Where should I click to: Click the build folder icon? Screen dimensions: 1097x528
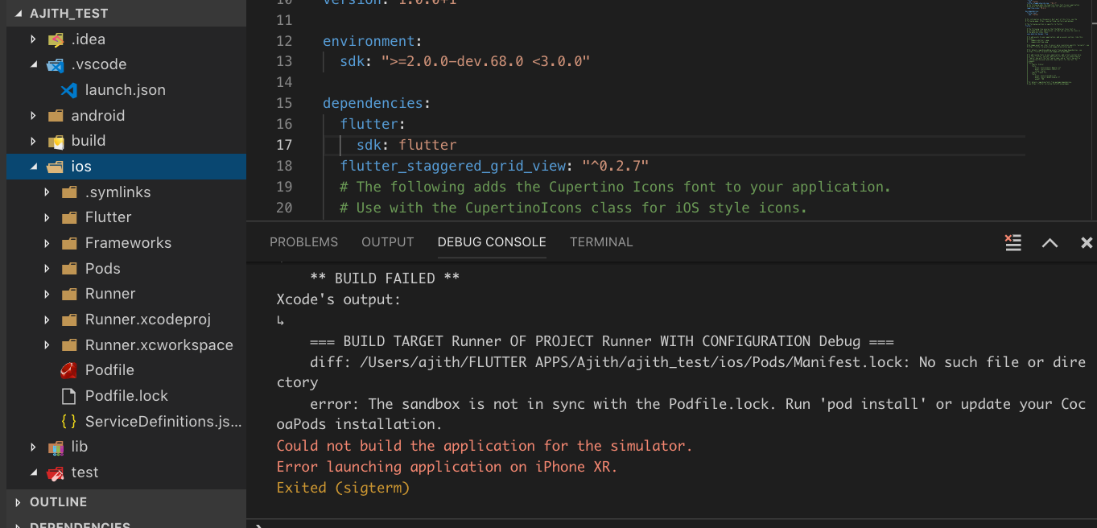[x=56, y=141]
